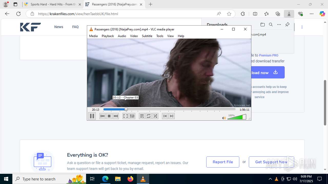Pin the downloads panel
The image size is (328, 184).
(287, 25)
